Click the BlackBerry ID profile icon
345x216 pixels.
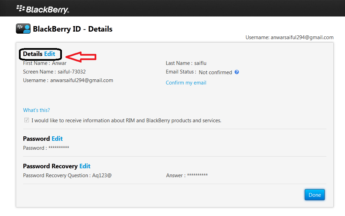pyautogui.click(x=23, y=29)
